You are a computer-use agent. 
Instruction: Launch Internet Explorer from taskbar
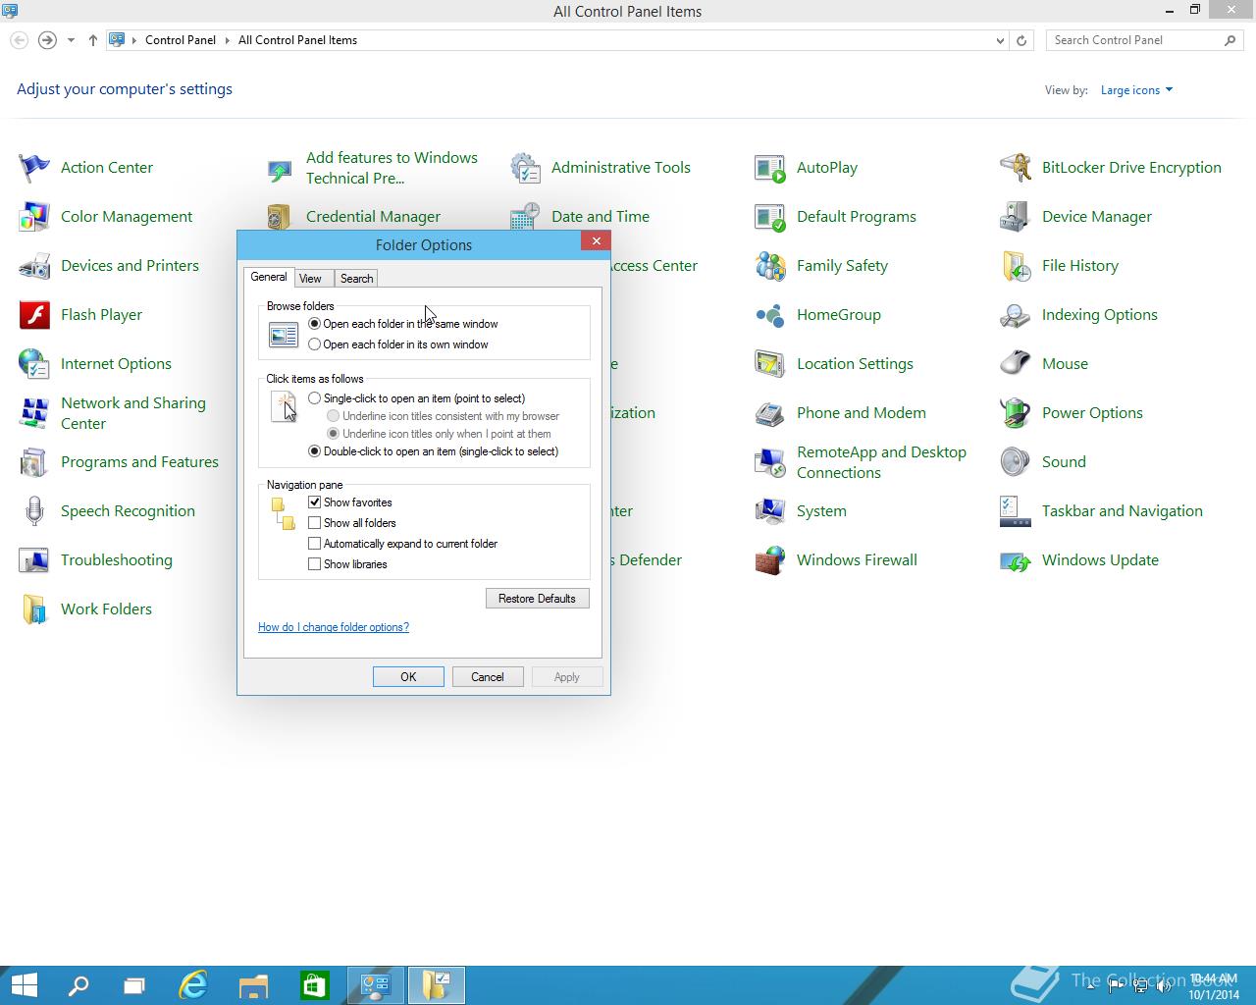193,985
